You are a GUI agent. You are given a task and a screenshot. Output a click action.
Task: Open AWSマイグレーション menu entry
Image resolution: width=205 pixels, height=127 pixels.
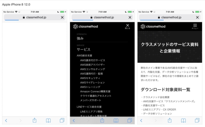pos(93,82)
